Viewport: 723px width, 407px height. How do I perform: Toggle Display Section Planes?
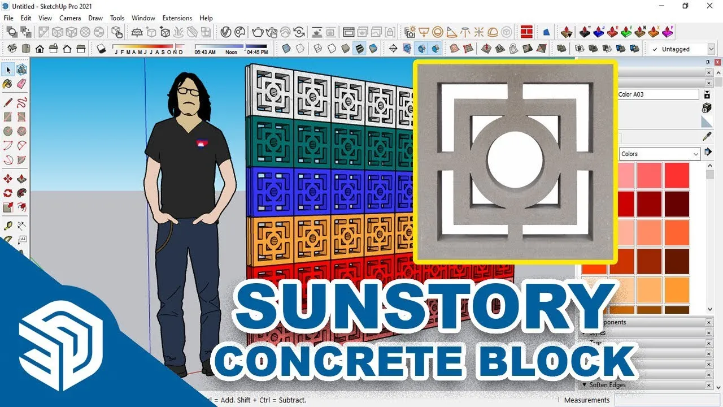[x=408, y=49]
